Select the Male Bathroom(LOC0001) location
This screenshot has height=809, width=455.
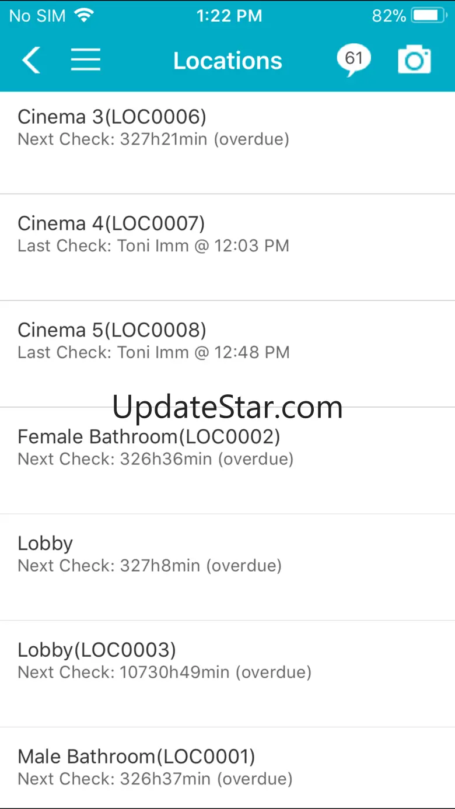click(x=228, y=768)
